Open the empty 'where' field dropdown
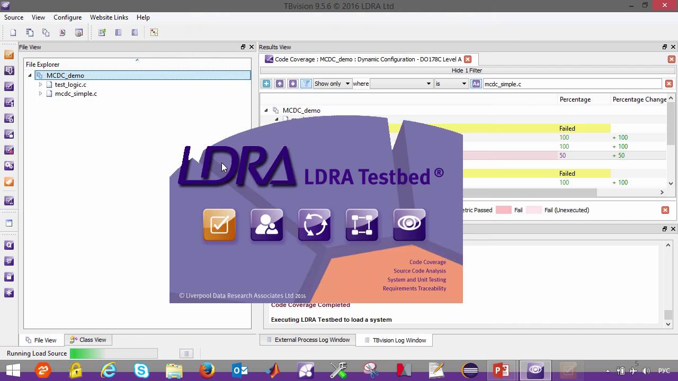 (x=401, y=84)
